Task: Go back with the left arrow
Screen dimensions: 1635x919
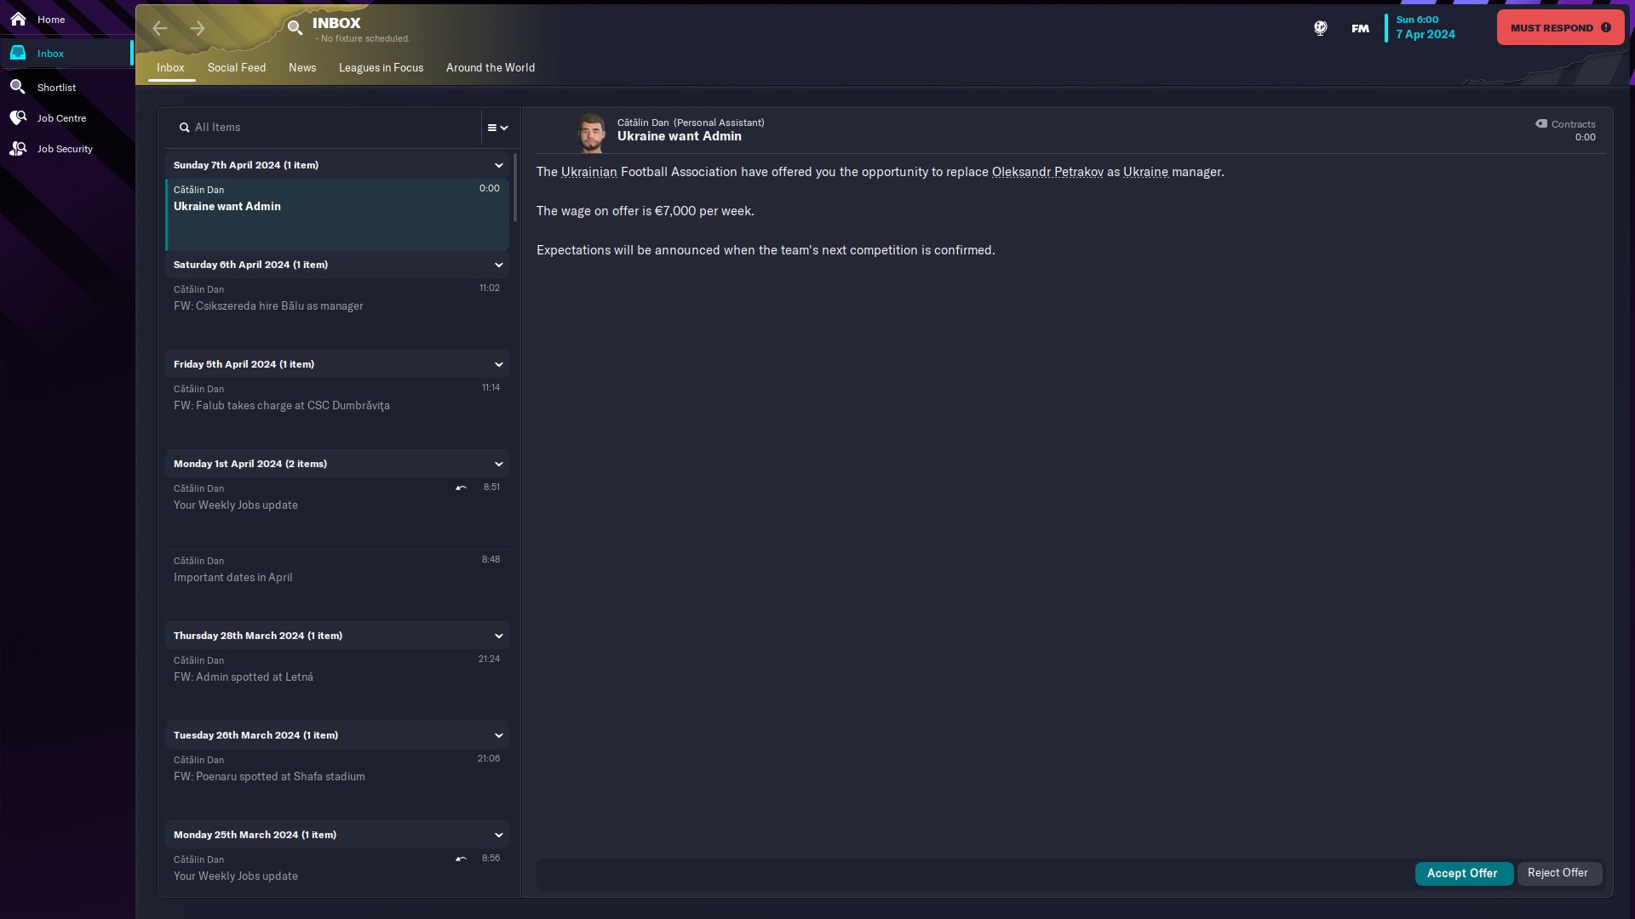Action: point(160,28)
